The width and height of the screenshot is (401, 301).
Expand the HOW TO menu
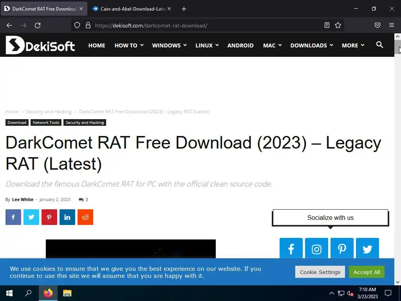click(129, 45)
